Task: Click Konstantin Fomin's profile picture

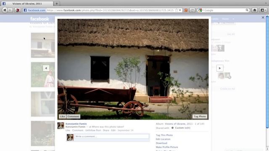Action: 61,126
